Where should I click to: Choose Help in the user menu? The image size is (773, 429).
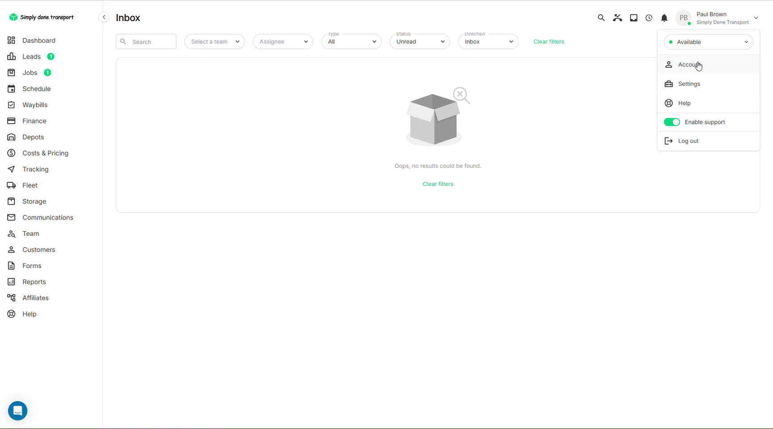tap(708, 103)
